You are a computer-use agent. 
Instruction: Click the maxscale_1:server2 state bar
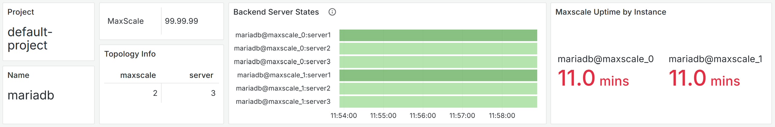point(438,89)
